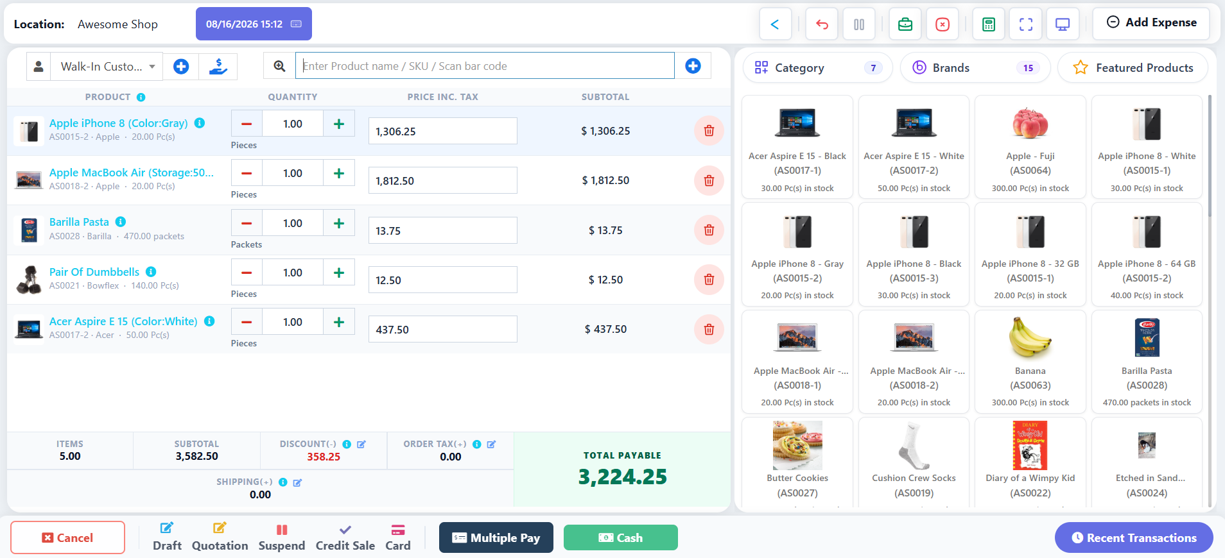Screen dimensions: 1225x558
Task: Click the close register icon
Action: tap(943, 24)
